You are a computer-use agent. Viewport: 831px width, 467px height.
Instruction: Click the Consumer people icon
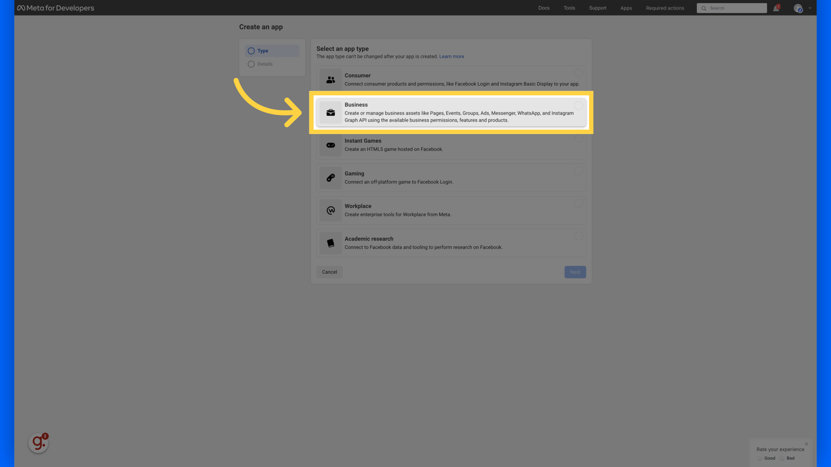(331, 80)
